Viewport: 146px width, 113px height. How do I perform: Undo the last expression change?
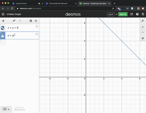14,21
